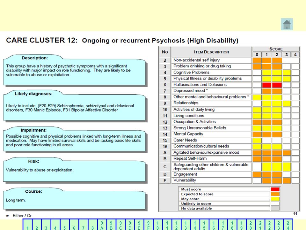Navigate to the cluster 17 link
Screen dimensions: 306x230
click(223, 225)
